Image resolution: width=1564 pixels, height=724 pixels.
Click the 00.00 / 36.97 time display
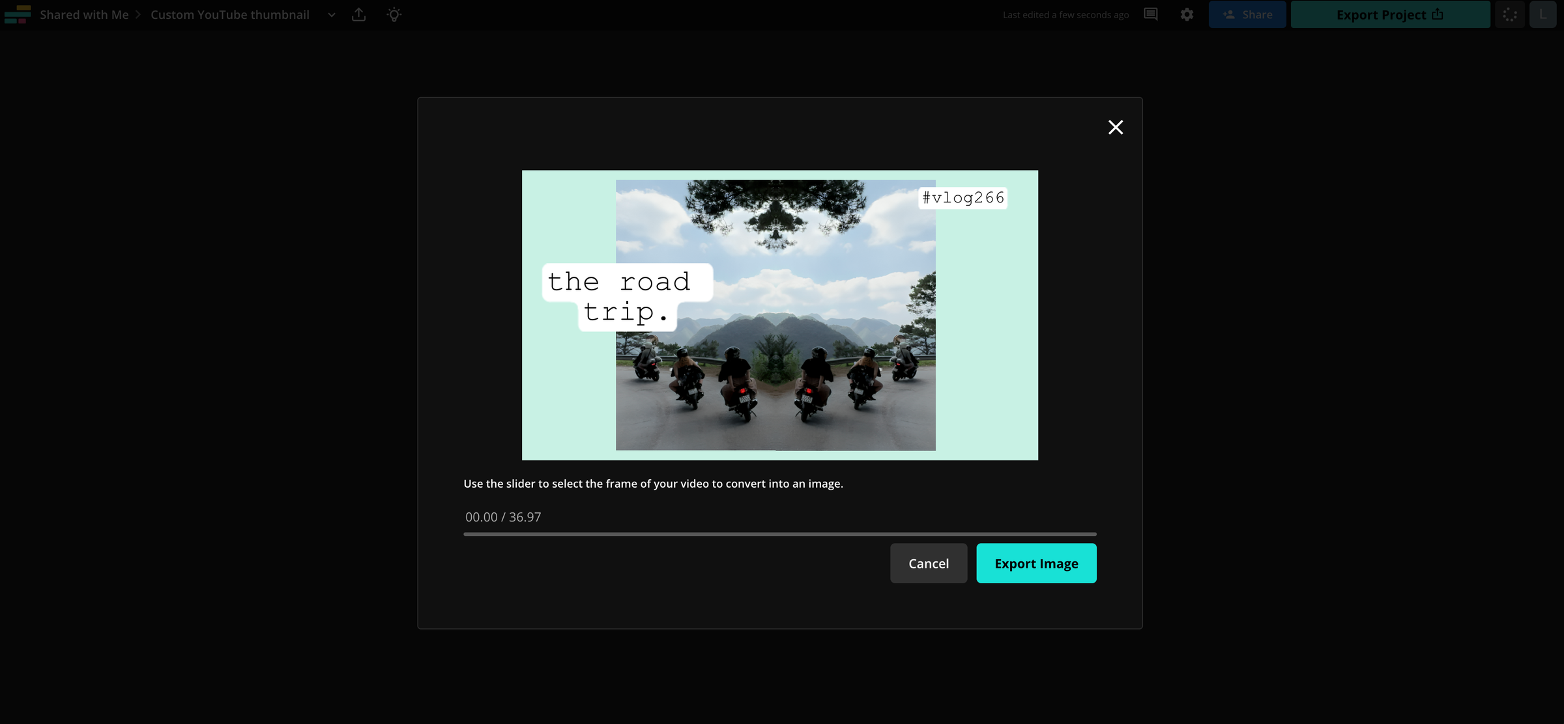coord(502,516)
